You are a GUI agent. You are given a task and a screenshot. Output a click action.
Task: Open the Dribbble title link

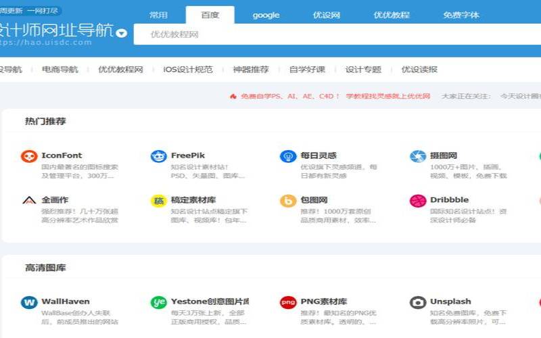450,199
